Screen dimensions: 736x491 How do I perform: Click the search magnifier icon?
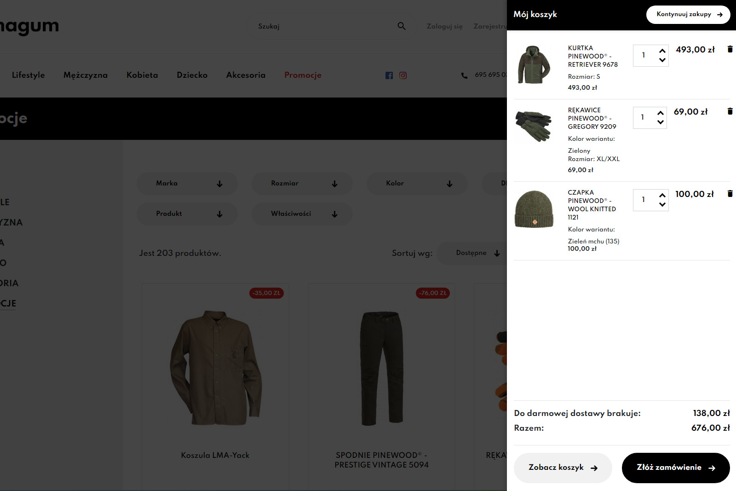point(401,26)
